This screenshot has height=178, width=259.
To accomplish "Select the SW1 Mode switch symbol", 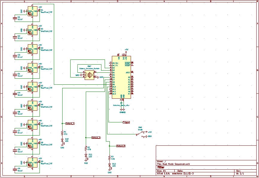I will pos(141,134).
